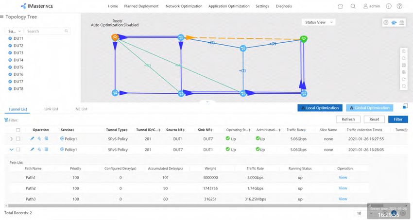Image resolution: width=413 pixels, height=220 pixels.
Task: Switch to the NE List tab
Action: click(x=82, y=109)
